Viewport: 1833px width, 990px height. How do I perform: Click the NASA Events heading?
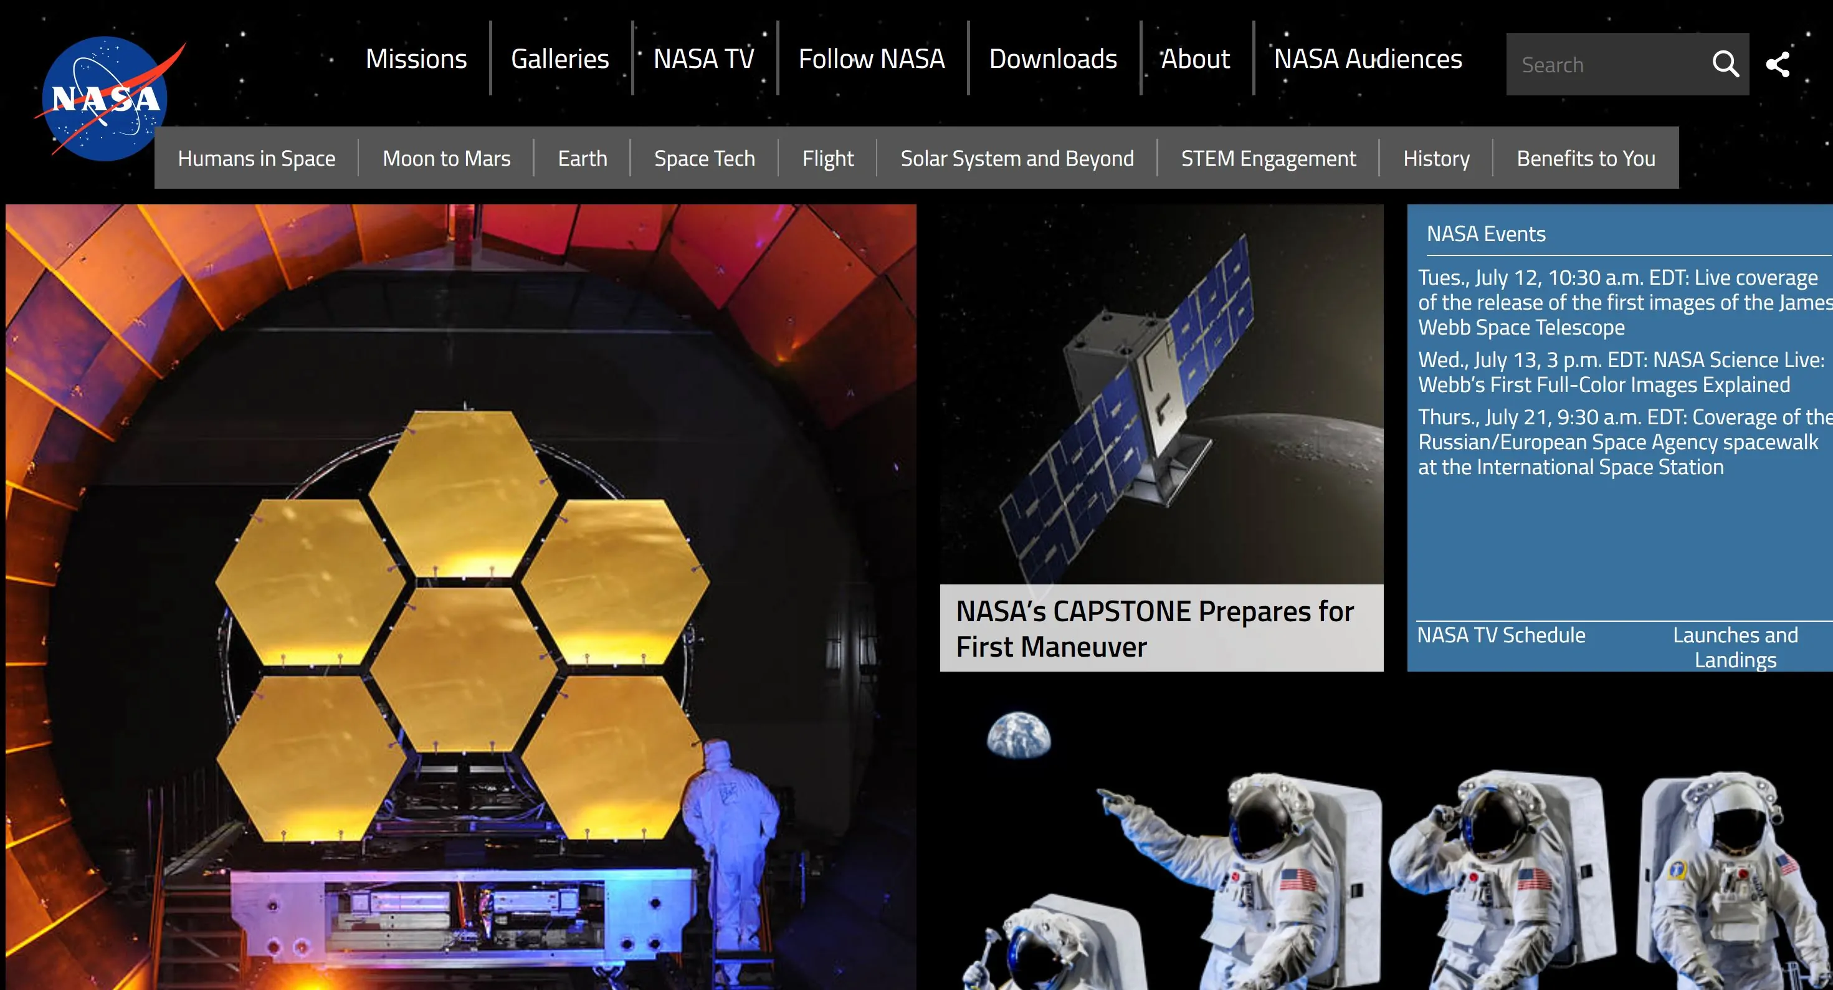tap(1486, 234)
